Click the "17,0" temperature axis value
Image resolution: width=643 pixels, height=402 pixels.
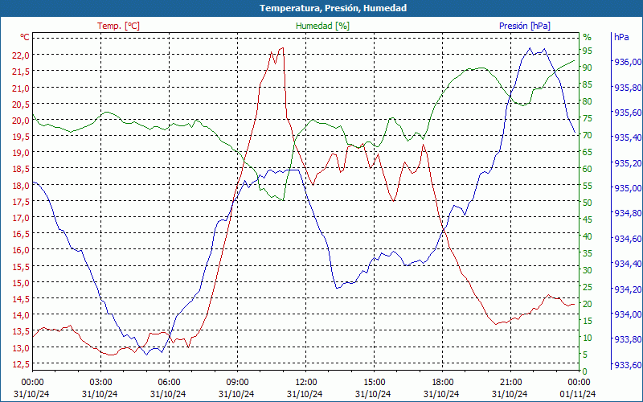point(20,218)
